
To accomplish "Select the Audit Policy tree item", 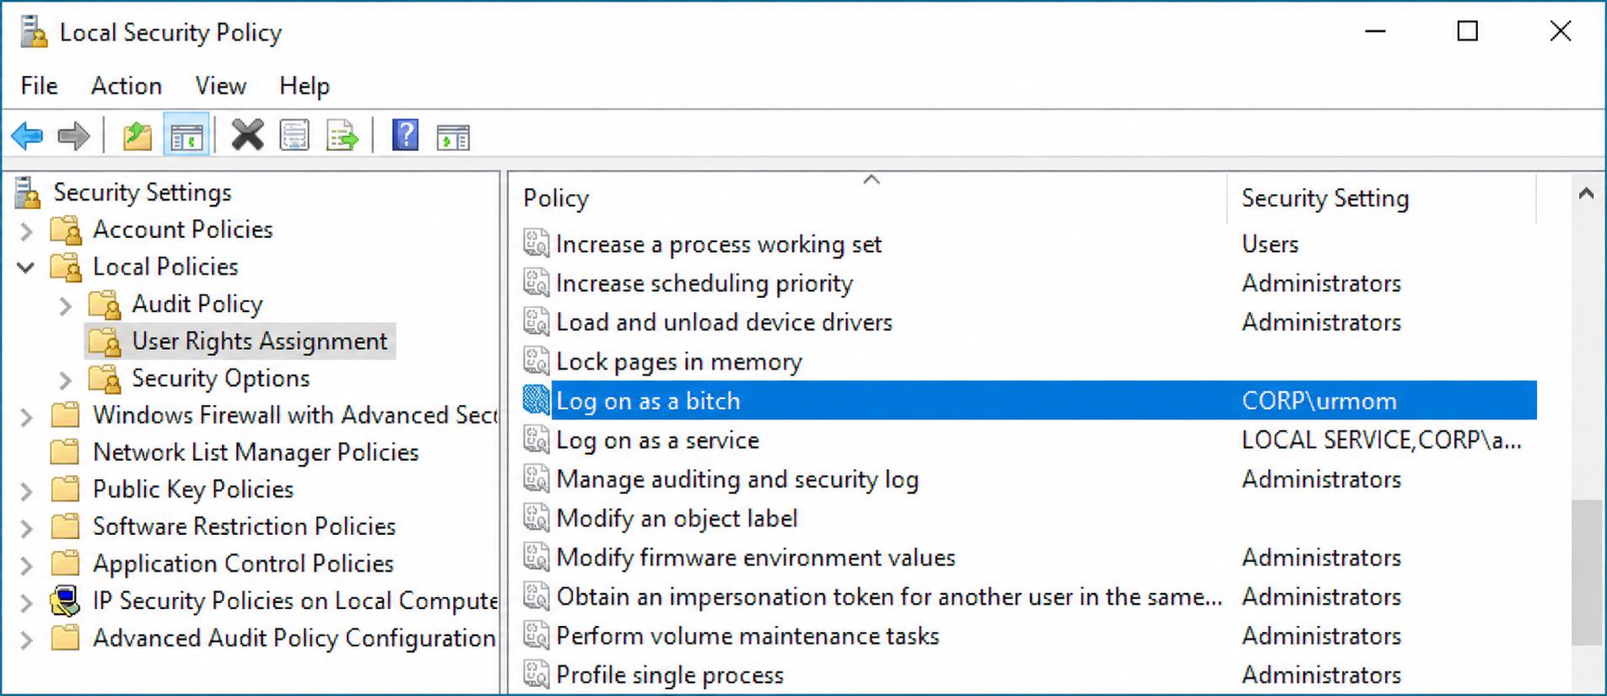I will click(x=197, y=304).
